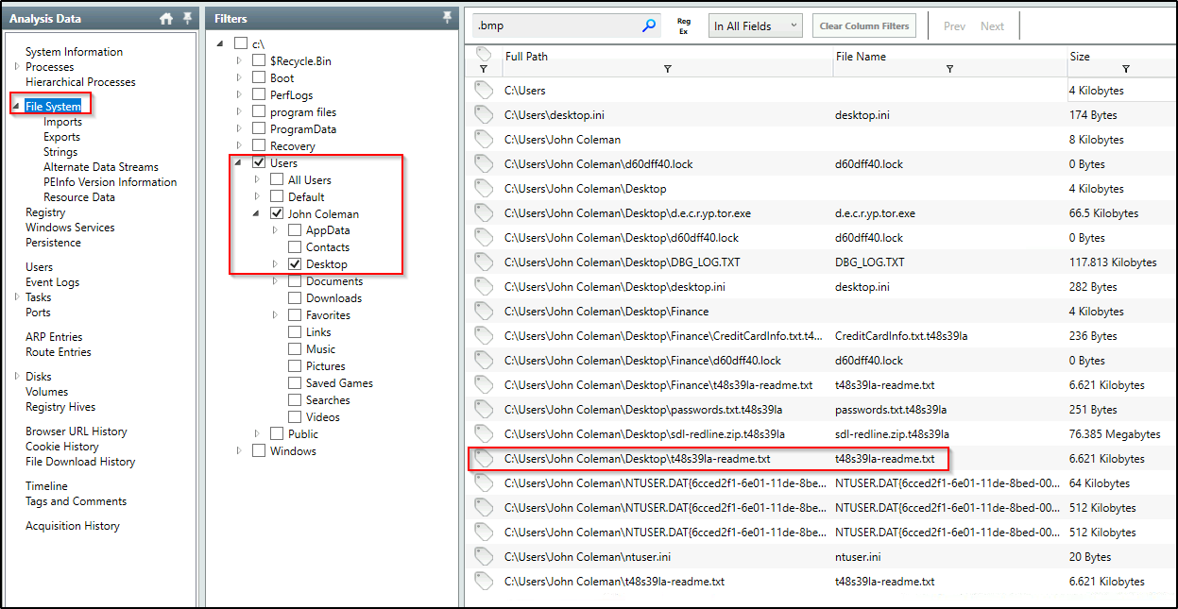Click the pin icon on Analysis Data panel

click(186, 17)
